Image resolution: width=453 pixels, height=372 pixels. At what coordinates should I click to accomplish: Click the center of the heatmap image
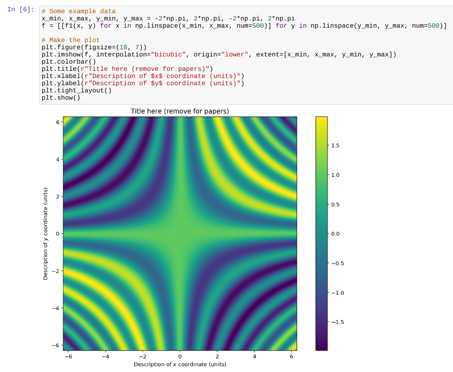pos(180,233)
